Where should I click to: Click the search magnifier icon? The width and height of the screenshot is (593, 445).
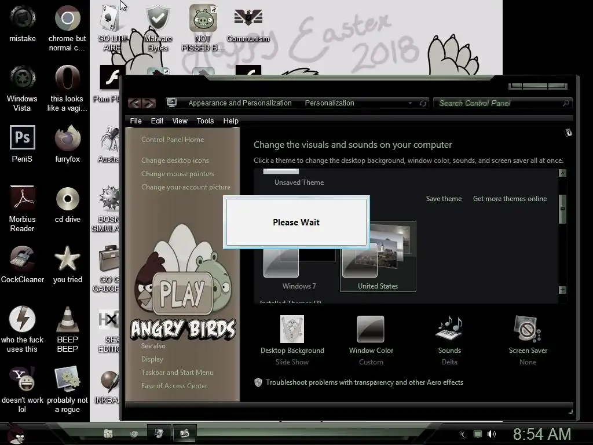point(566,103)
